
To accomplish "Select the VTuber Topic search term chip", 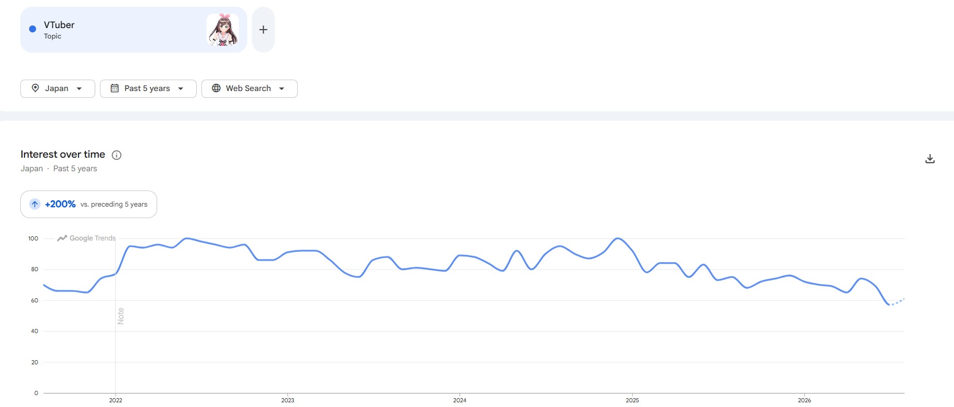I will point(134,30).
